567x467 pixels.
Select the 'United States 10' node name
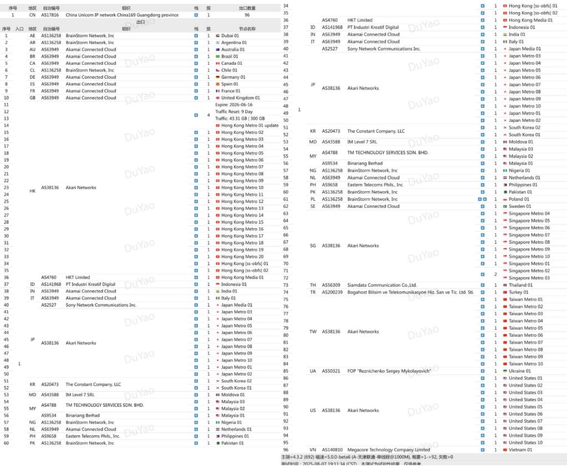point(525,443)
